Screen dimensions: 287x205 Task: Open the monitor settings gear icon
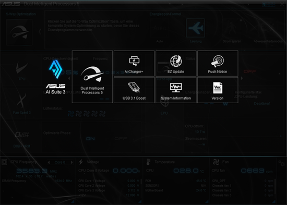[x=281, y=163]
